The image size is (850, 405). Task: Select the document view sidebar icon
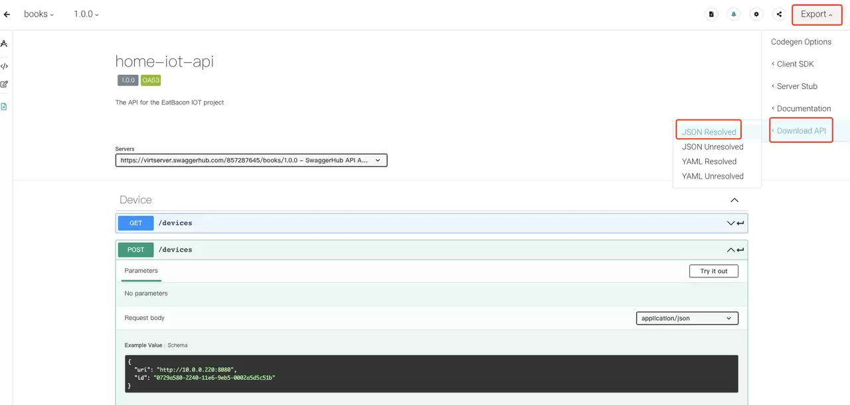(4, 106)
